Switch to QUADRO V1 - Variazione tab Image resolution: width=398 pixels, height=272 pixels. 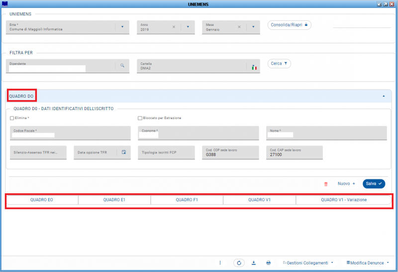click(x=344, y=200)
